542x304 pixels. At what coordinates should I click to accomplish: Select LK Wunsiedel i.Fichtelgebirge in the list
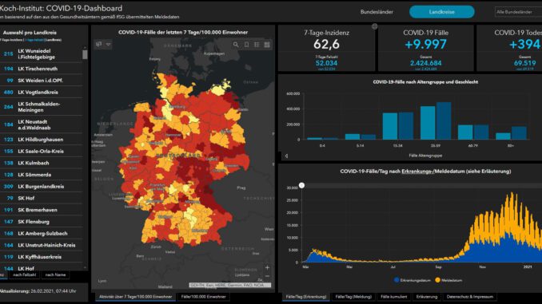click(x=42, y=53)
